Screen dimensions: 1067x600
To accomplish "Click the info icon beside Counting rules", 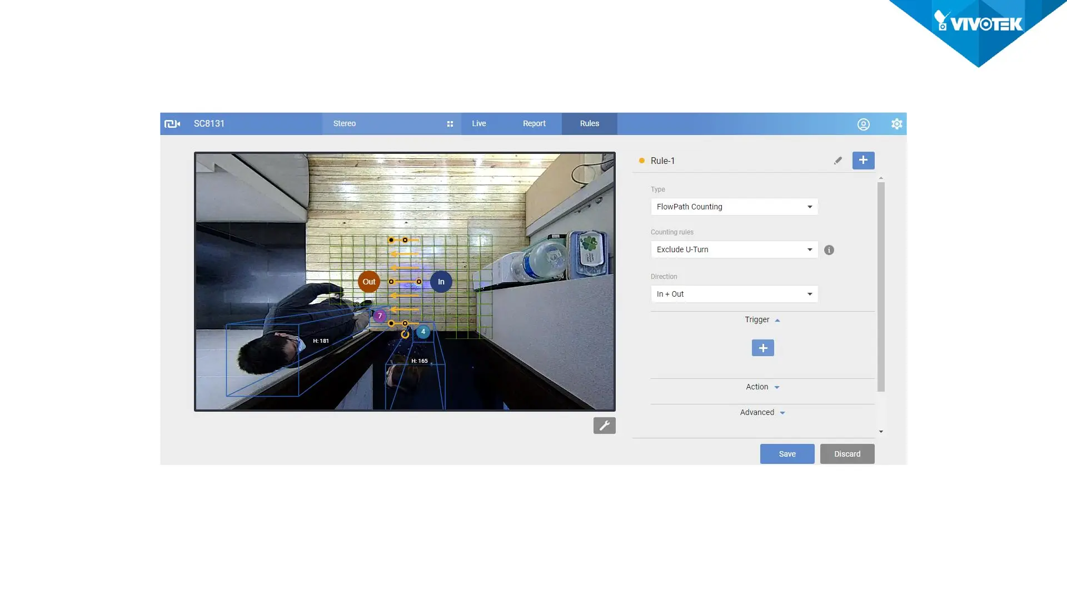I will coord(829,250).
